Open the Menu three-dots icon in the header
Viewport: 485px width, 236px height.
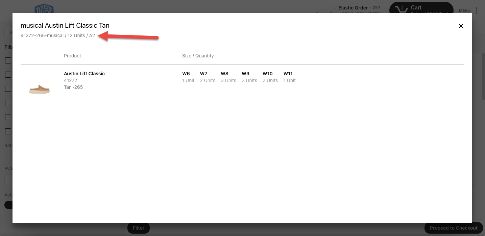point(477,10)
